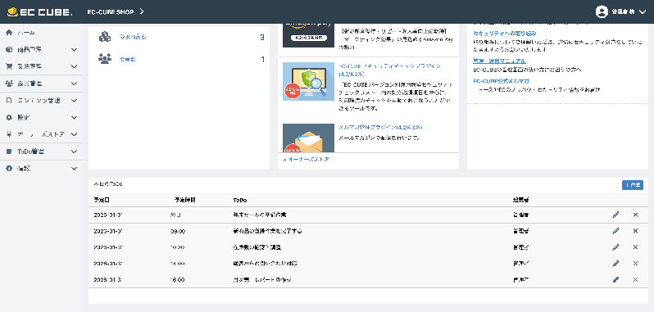Delete the 10:00 ToDo with X icon
This screenshot has height=312, width=654.
point(635,247)
